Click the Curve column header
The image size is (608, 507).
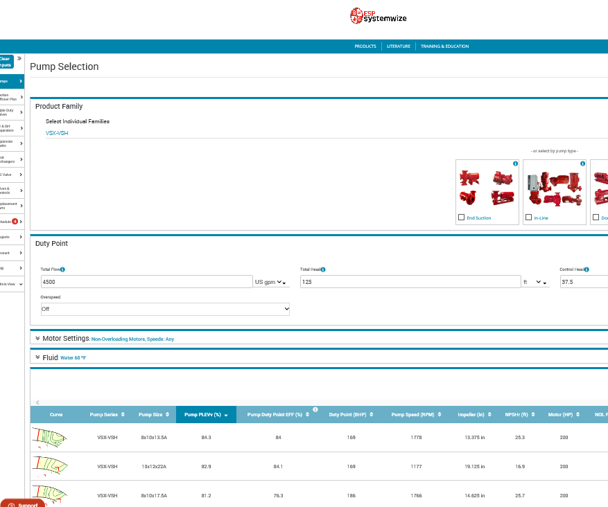[x=56, y=414]
